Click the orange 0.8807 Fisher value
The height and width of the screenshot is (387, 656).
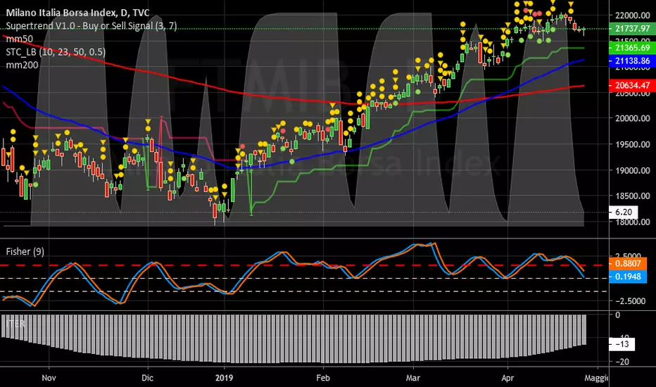[x=628, y=264]
